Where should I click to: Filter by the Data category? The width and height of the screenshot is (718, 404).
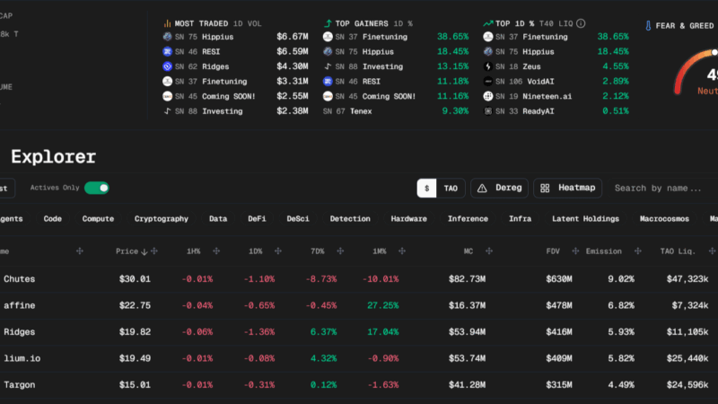(x=218, y=219)
